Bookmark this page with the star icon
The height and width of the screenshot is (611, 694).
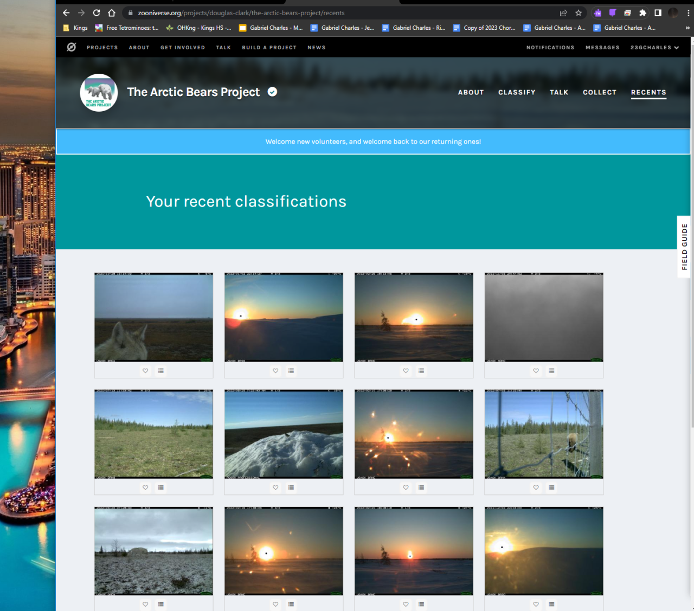[x=579, y=13]
